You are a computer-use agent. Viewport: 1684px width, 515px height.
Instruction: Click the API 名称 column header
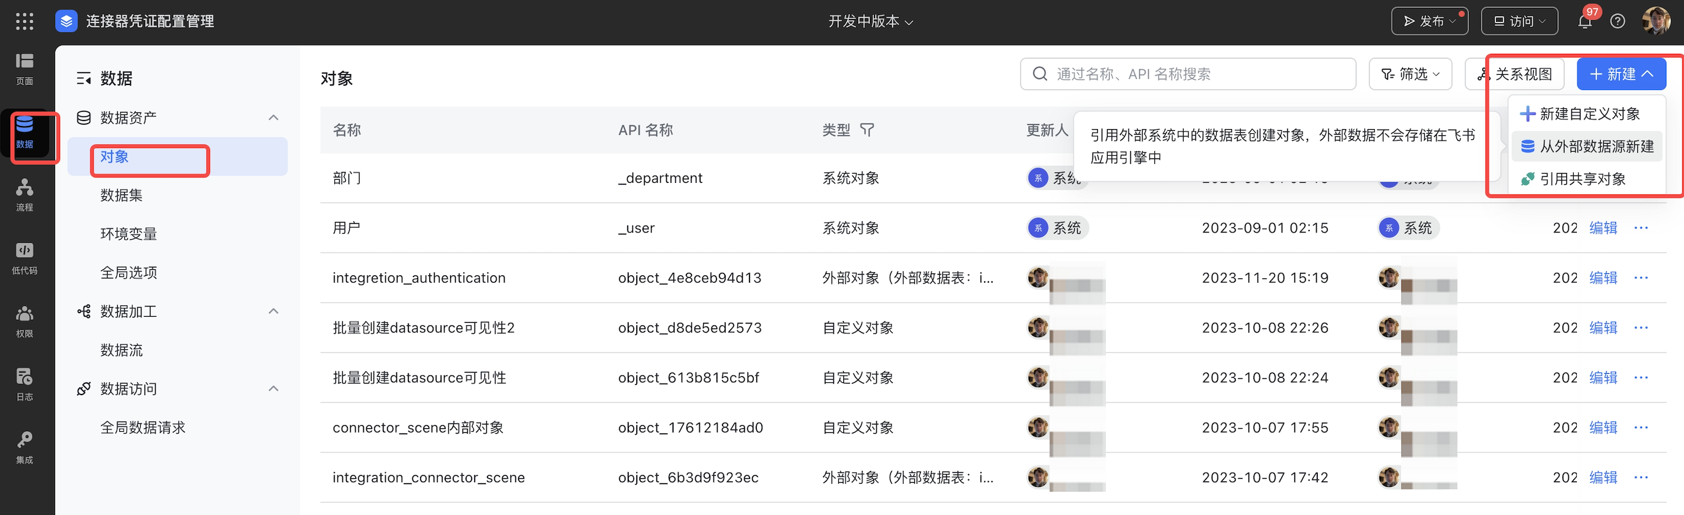pos(645,130)
